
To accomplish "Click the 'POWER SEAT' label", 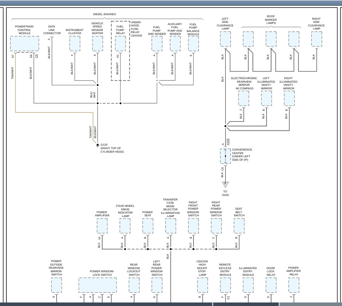I will [147, 214].
